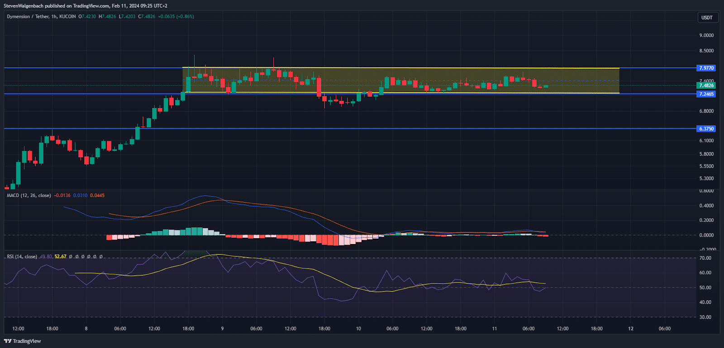Viewport: 724px width, 348px height.
Task: Click date marker 11 on time axis
Action: pyautogui.click(x=495, y=329)
